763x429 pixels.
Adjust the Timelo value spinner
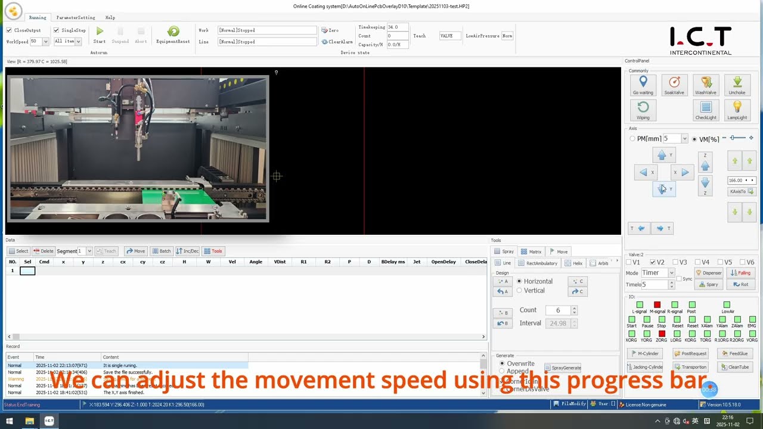point(672,285)
